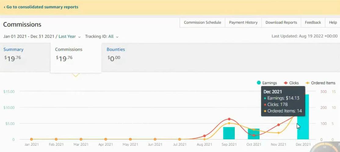Screen dimensions: 340x152
Task: Click the '$15.00' axis label
Action: [9, 92]
